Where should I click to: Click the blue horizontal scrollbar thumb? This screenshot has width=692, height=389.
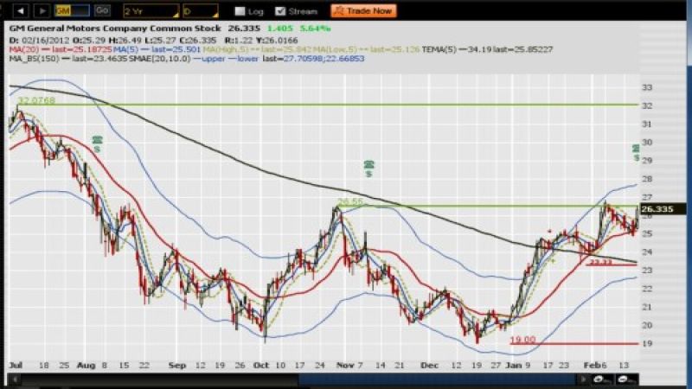[437, 379]
